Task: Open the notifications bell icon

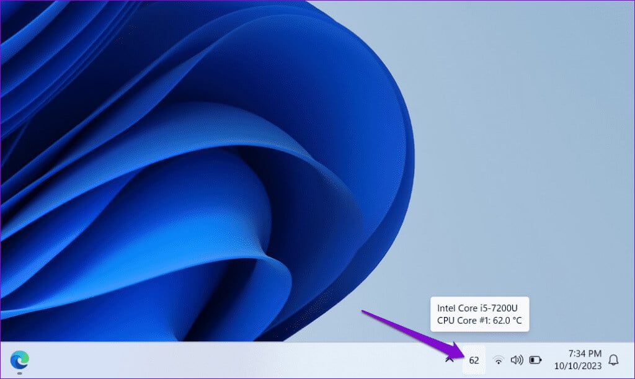Action: pyautogui.click(x=613, y=360)
